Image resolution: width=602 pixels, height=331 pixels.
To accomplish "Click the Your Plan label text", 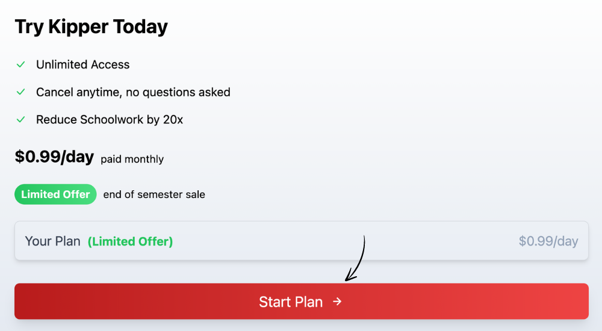I will point(52,241).
